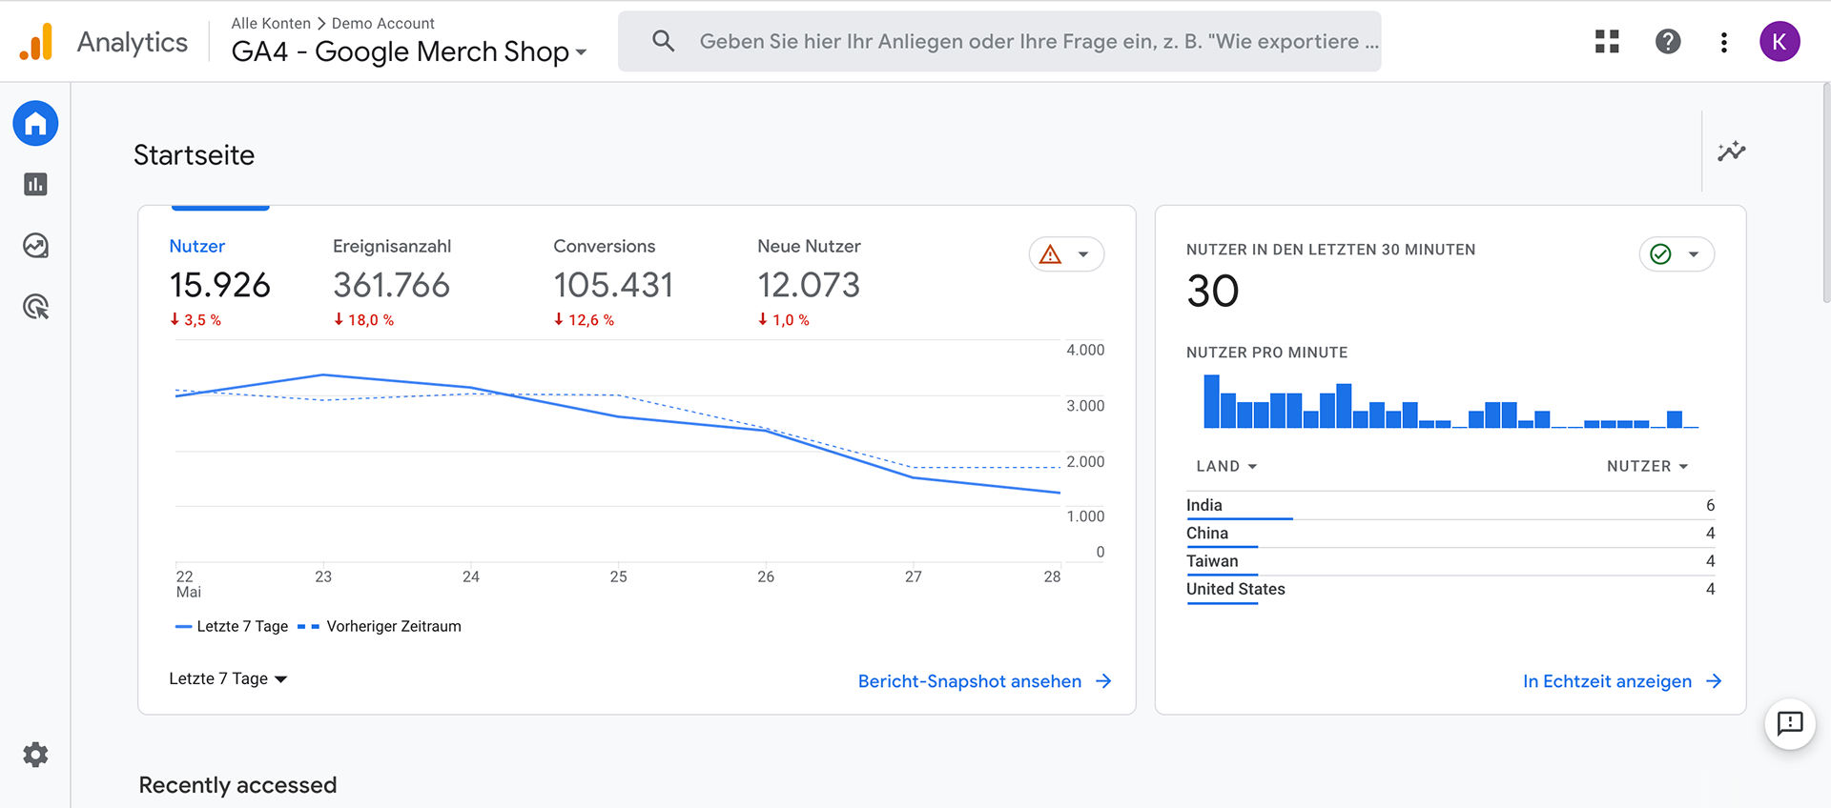Open the Reports bar-chart sidebar icon
The height and width of the screenshot is (808, 1831).
click(35, 184)
